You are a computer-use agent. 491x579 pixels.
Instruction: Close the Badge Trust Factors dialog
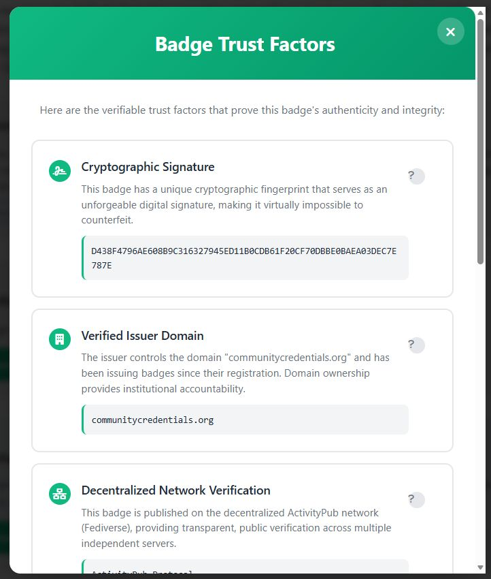click(450, 31)
